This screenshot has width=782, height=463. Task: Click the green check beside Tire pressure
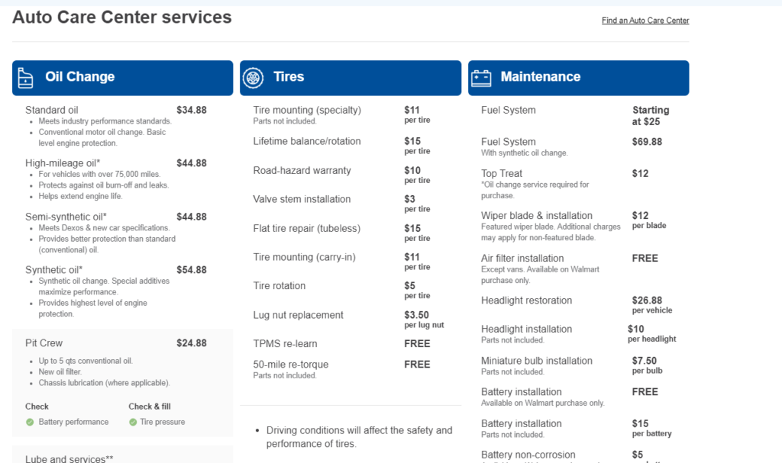click(133, 422)
